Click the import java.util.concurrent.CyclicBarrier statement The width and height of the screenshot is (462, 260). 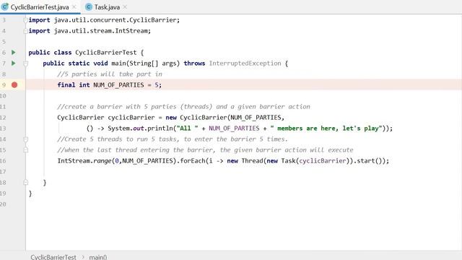104,19
